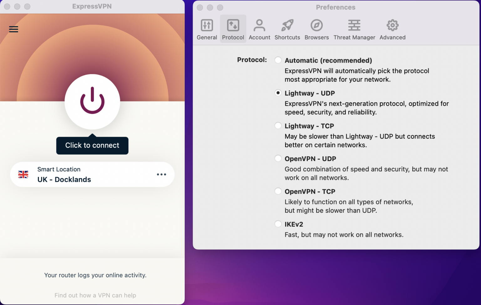Viewport: 481px width, 305px height.
Task: Choose the IKEv2 protocol option
Action: click(278, 224)
